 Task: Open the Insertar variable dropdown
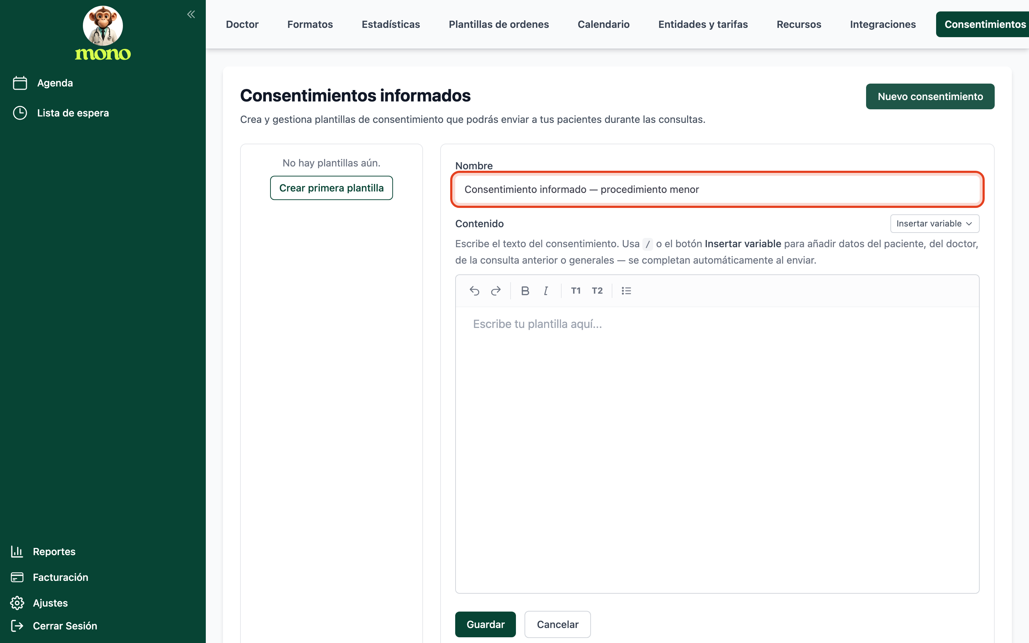pos(935,224)
